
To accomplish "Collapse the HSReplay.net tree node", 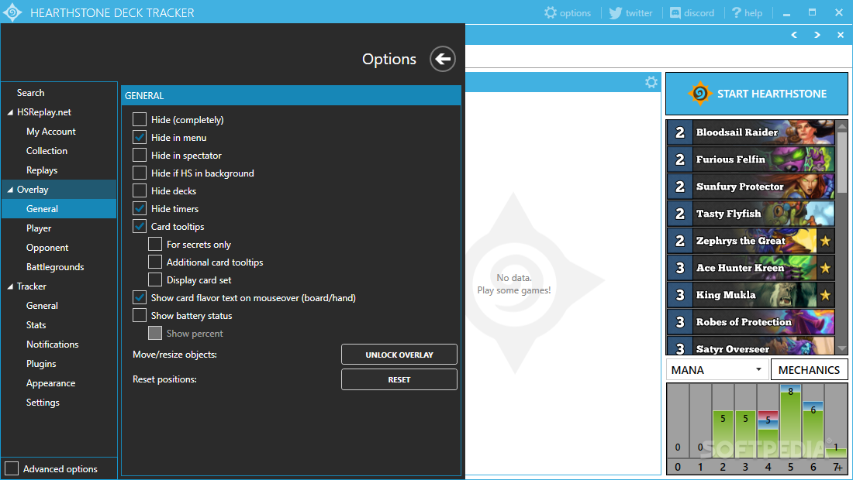I will [10, 112].
